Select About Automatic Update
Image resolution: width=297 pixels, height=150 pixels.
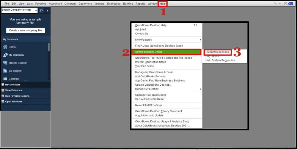click(167, 115)
